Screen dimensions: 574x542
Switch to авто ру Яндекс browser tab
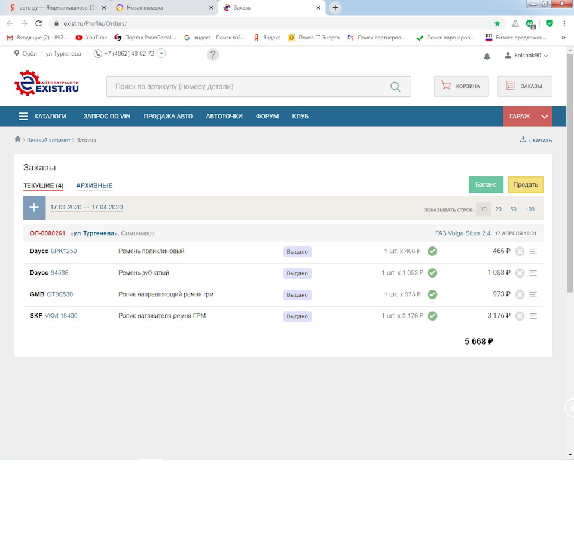(57, 8)
